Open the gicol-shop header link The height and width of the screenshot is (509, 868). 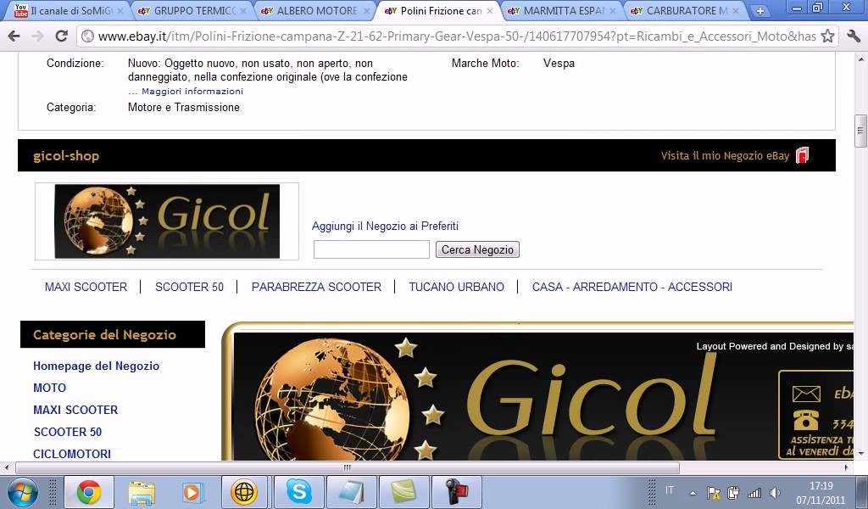(66, 155)
